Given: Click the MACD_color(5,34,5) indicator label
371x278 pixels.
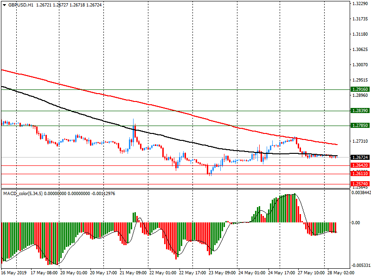Looking at the screenshot, I should (22, 193).
